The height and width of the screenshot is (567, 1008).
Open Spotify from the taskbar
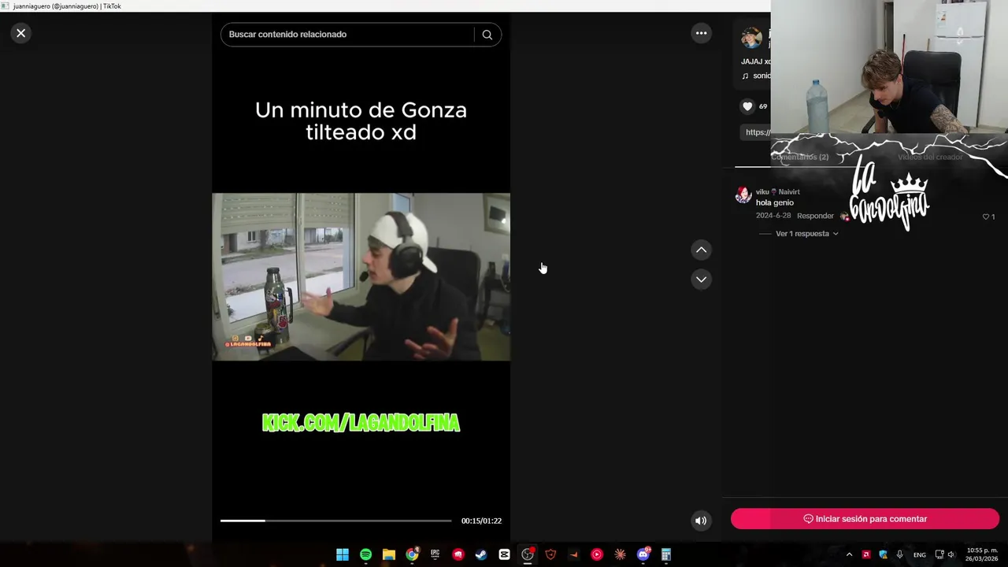[365, 554]
